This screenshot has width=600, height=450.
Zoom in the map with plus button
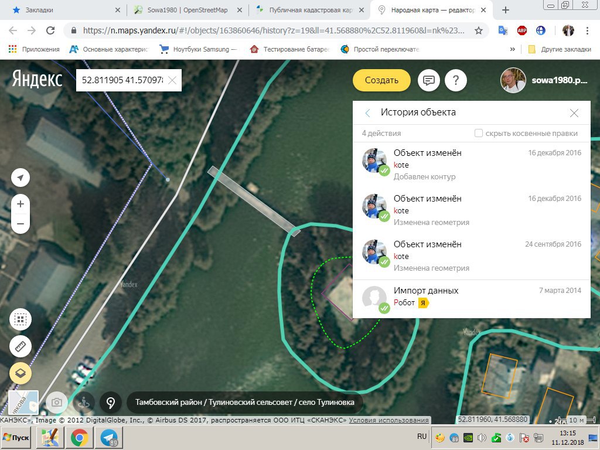coord(21,204)
